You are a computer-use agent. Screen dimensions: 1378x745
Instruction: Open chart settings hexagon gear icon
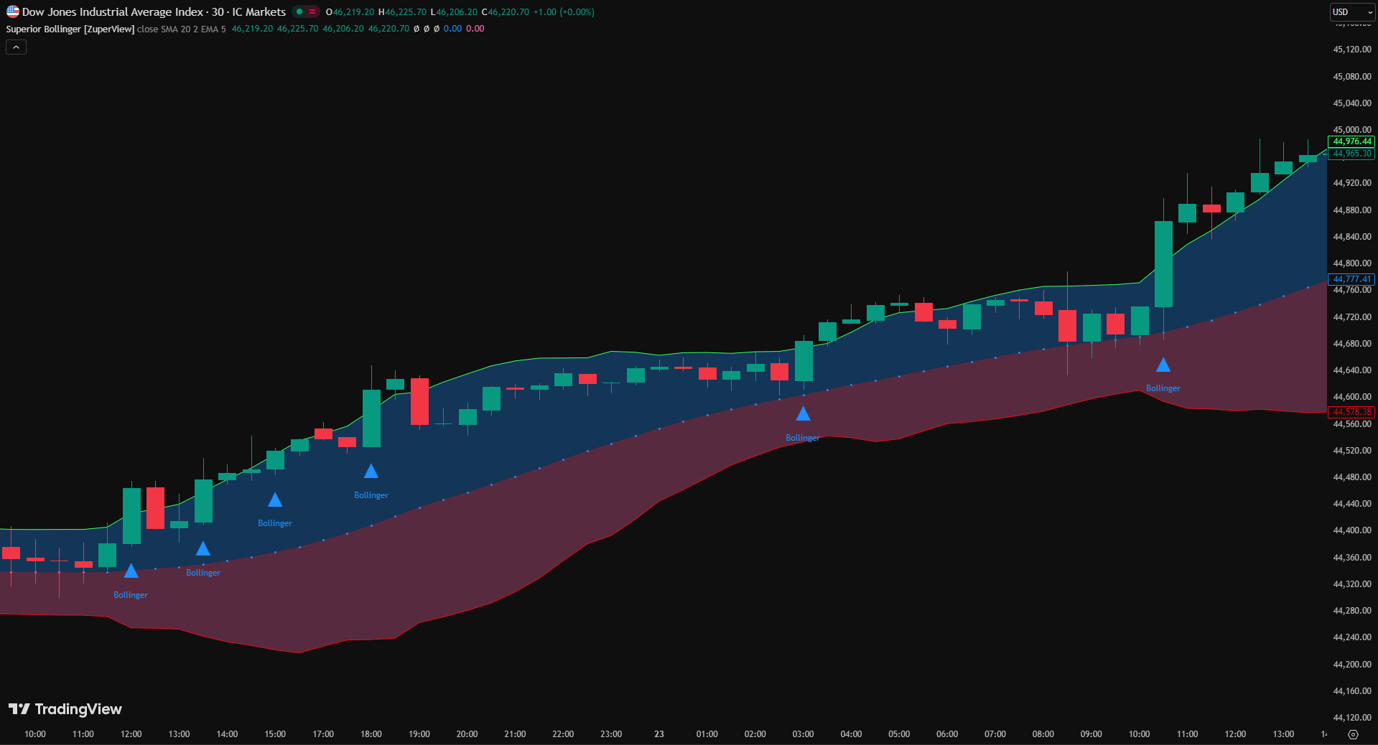pyautogui.click(x=1353, y=734)
